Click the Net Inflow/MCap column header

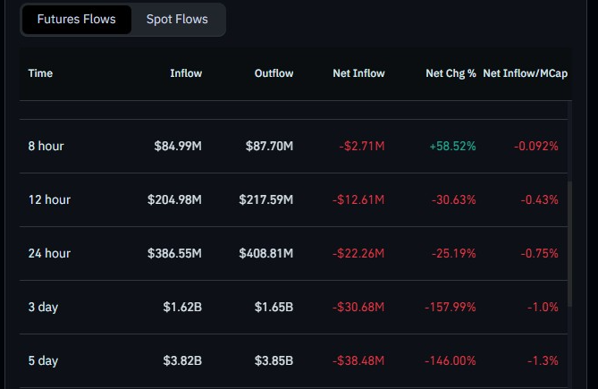coord(526,73)
